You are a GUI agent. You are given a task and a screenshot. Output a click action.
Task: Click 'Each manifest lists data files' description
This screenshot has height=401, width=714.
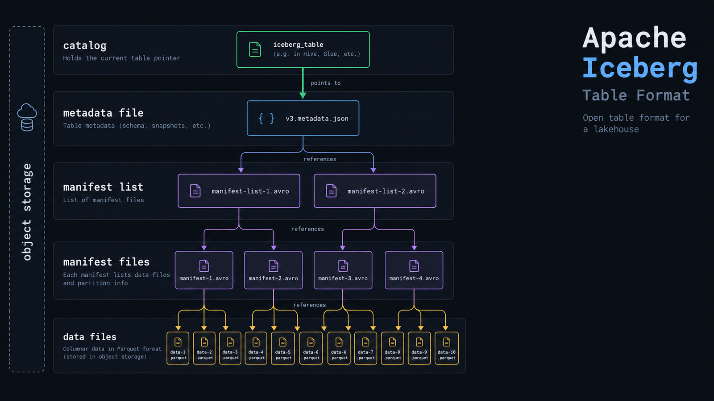pyautogui.click(x=116, y=275)
